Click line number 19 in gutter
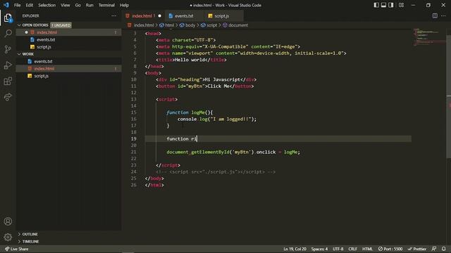 point(133,139)
